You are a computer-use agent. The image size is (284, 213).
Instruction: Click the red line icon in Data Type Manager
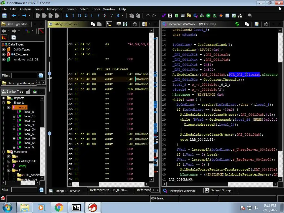pyautogui.click(x=41, y=31)
